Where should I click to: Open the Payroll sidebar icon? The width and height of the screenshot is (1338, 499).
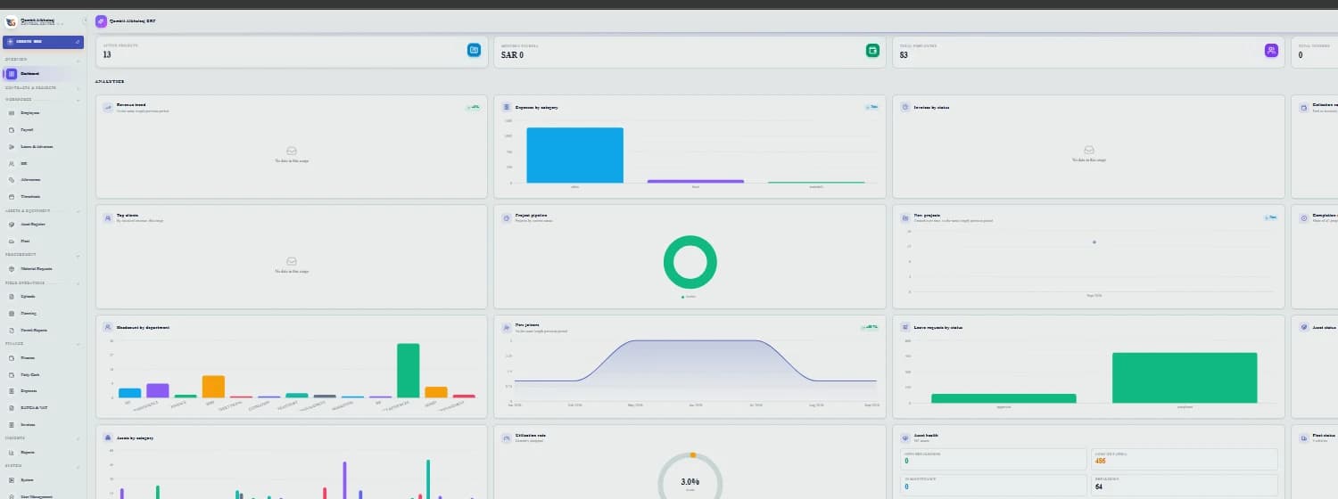coord(12,130)
